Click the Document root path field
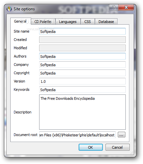143x164 pixels. click(x=77, y=135)
